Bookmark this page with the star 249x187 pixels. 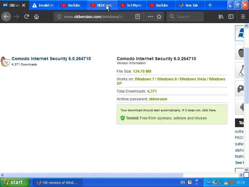[159, 17]
